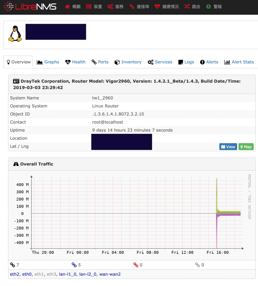Click the road icon beside Overall Traffic
Screen dimensions: 258x286
pyautogui.click(x=16, y=164)
